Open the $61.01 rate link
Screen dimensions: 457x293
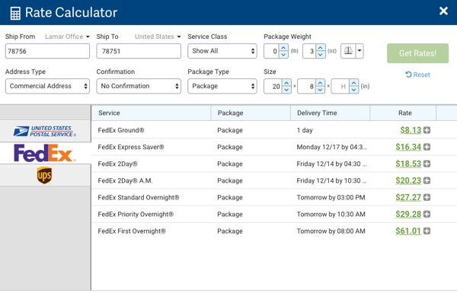coord(408,231)
